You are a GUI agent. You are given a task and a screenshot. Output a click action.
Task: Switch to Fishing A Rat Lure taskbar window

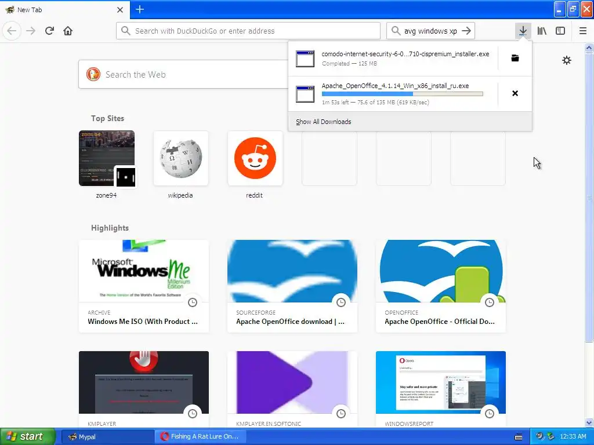[x=201, y=436]
